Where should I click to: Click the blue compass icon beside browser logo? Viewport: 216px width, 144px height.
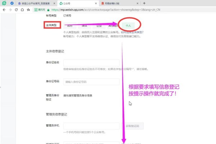tap(12, 3)
